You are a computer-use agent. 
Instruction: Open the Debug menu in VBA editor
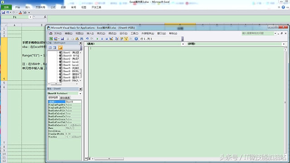[112, 34]
